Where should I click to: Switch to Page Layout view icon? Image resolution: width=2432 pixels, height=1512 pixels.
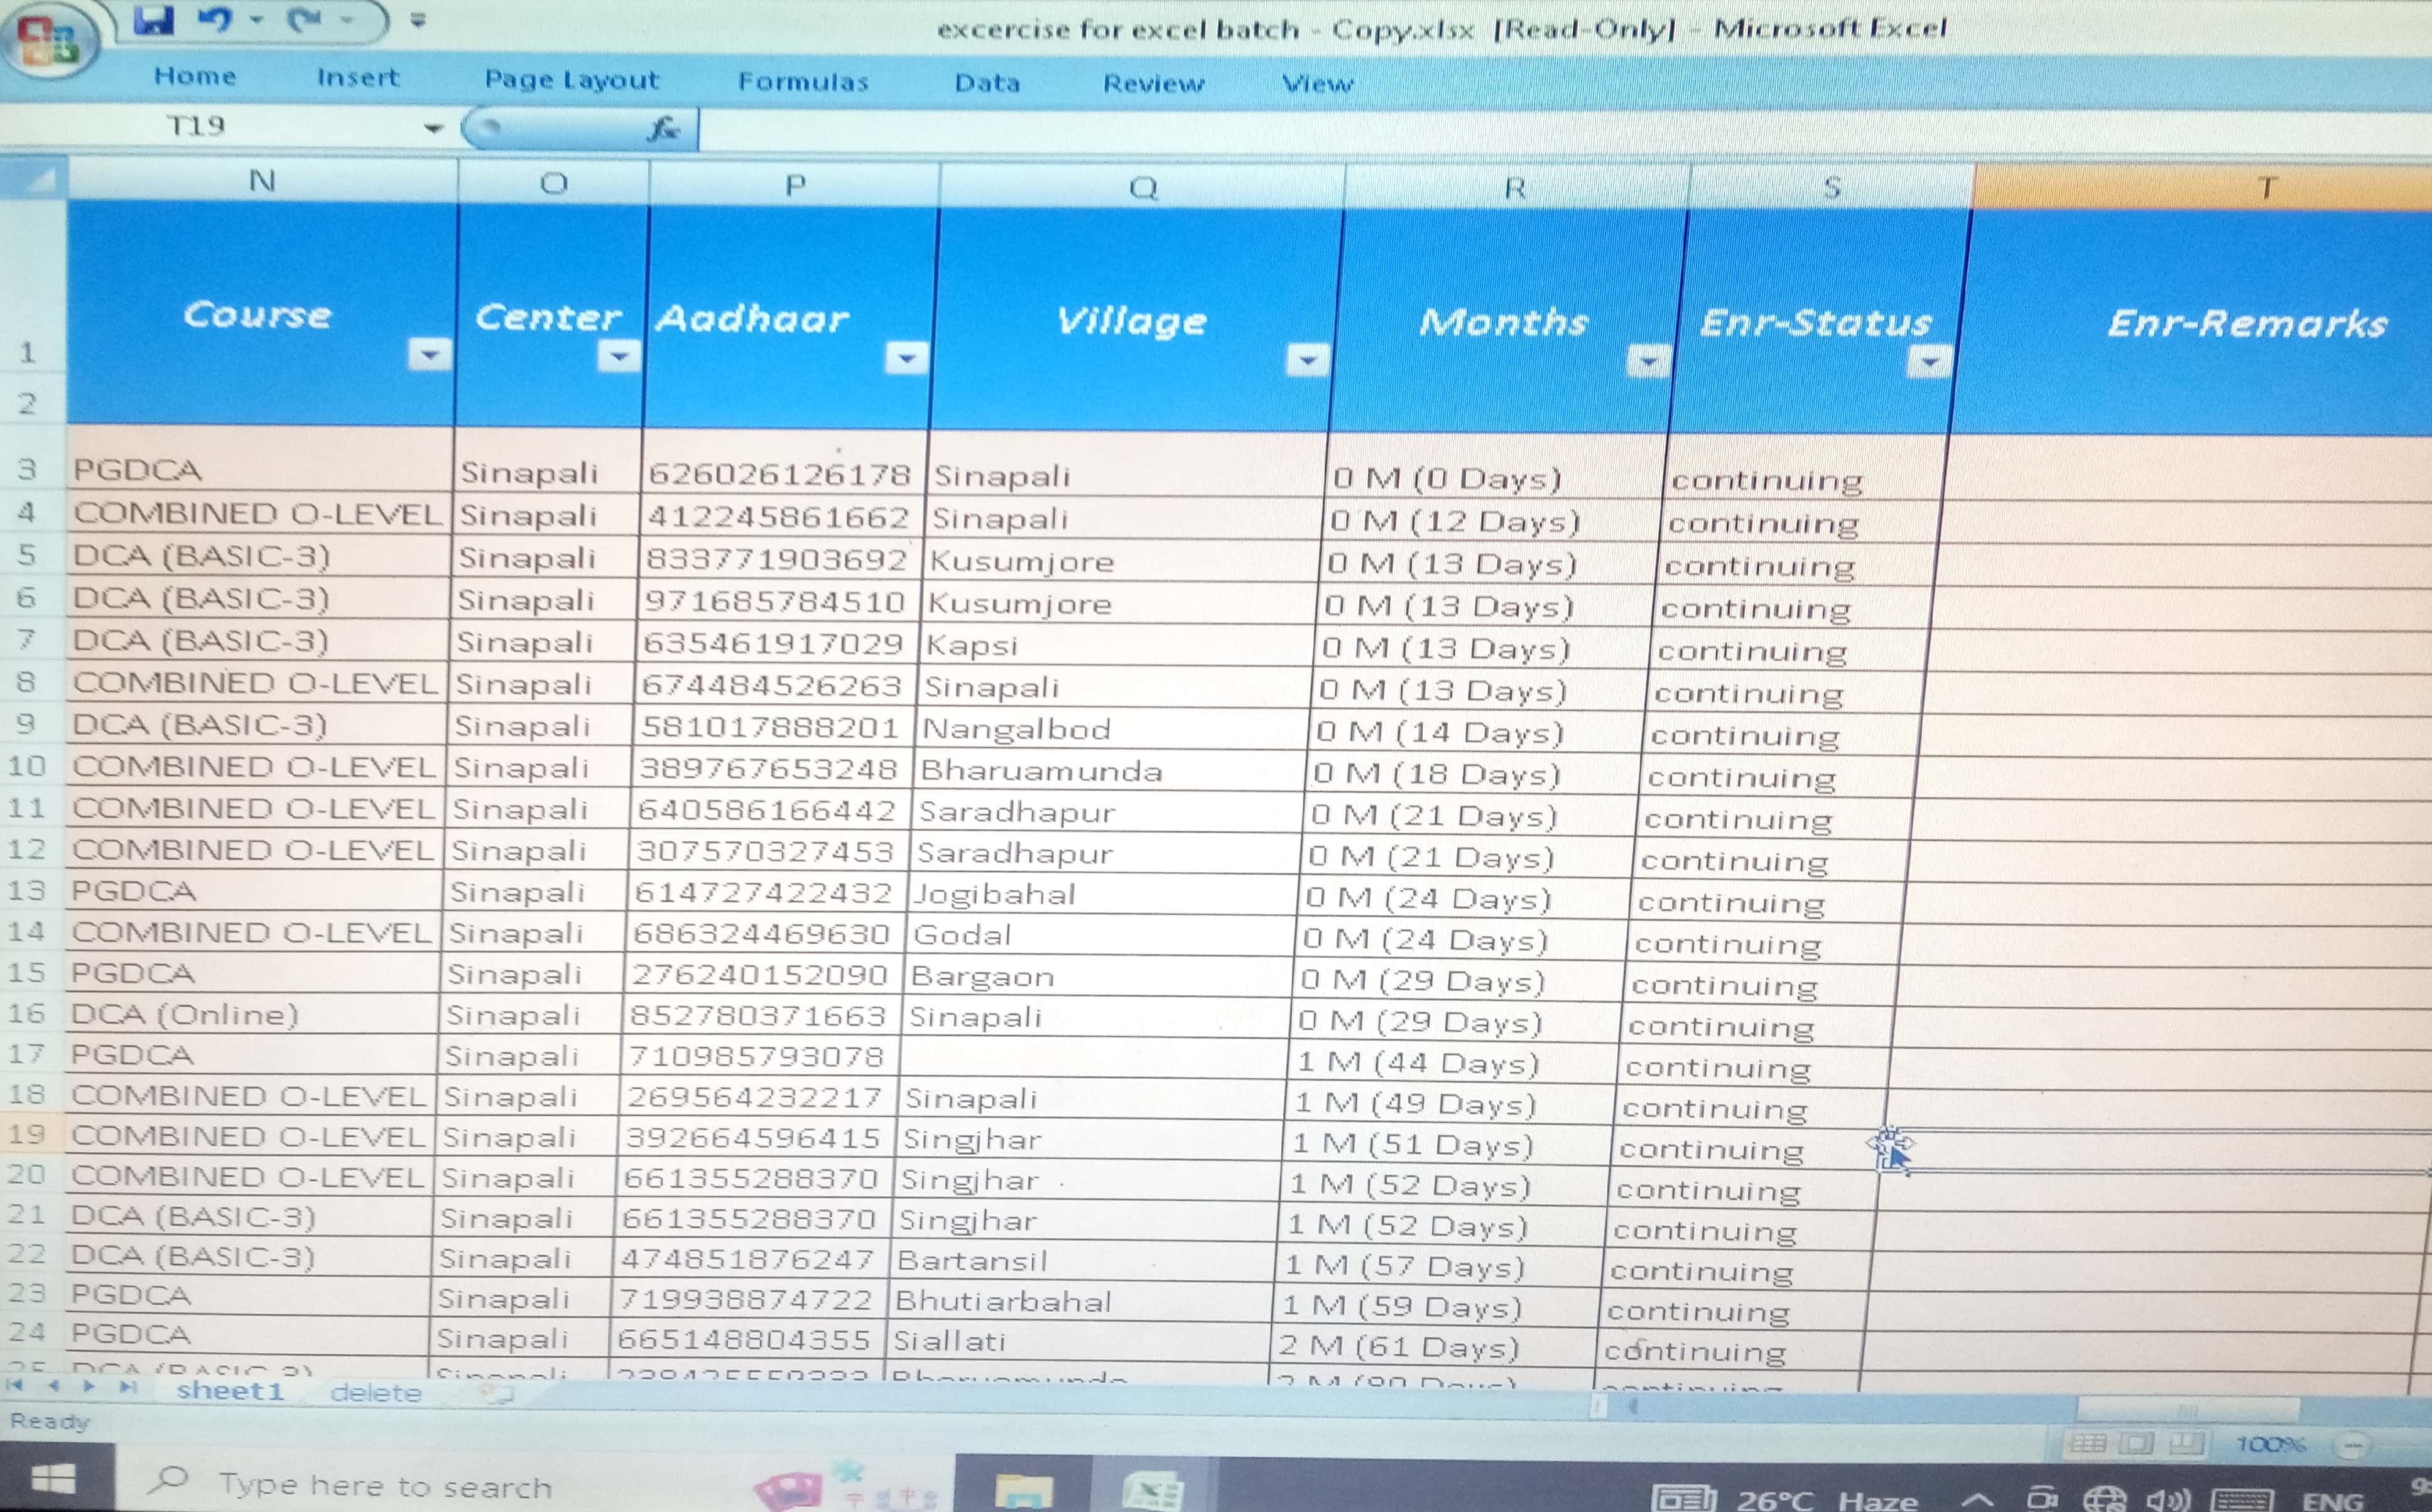point(2137,1443)
